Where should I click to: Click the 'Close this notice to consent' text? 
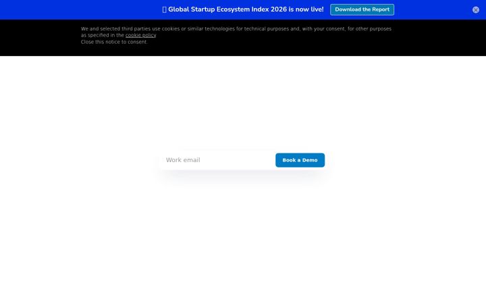coord(114,42)
